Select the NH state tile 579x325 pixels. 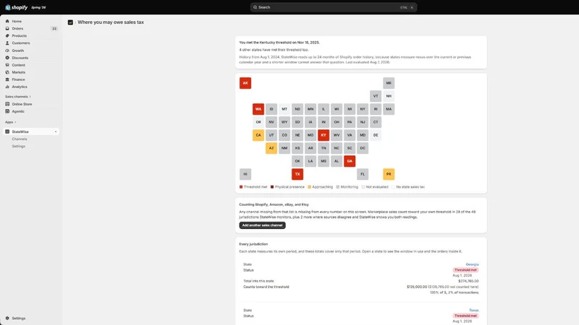click(x=389, y=96)
